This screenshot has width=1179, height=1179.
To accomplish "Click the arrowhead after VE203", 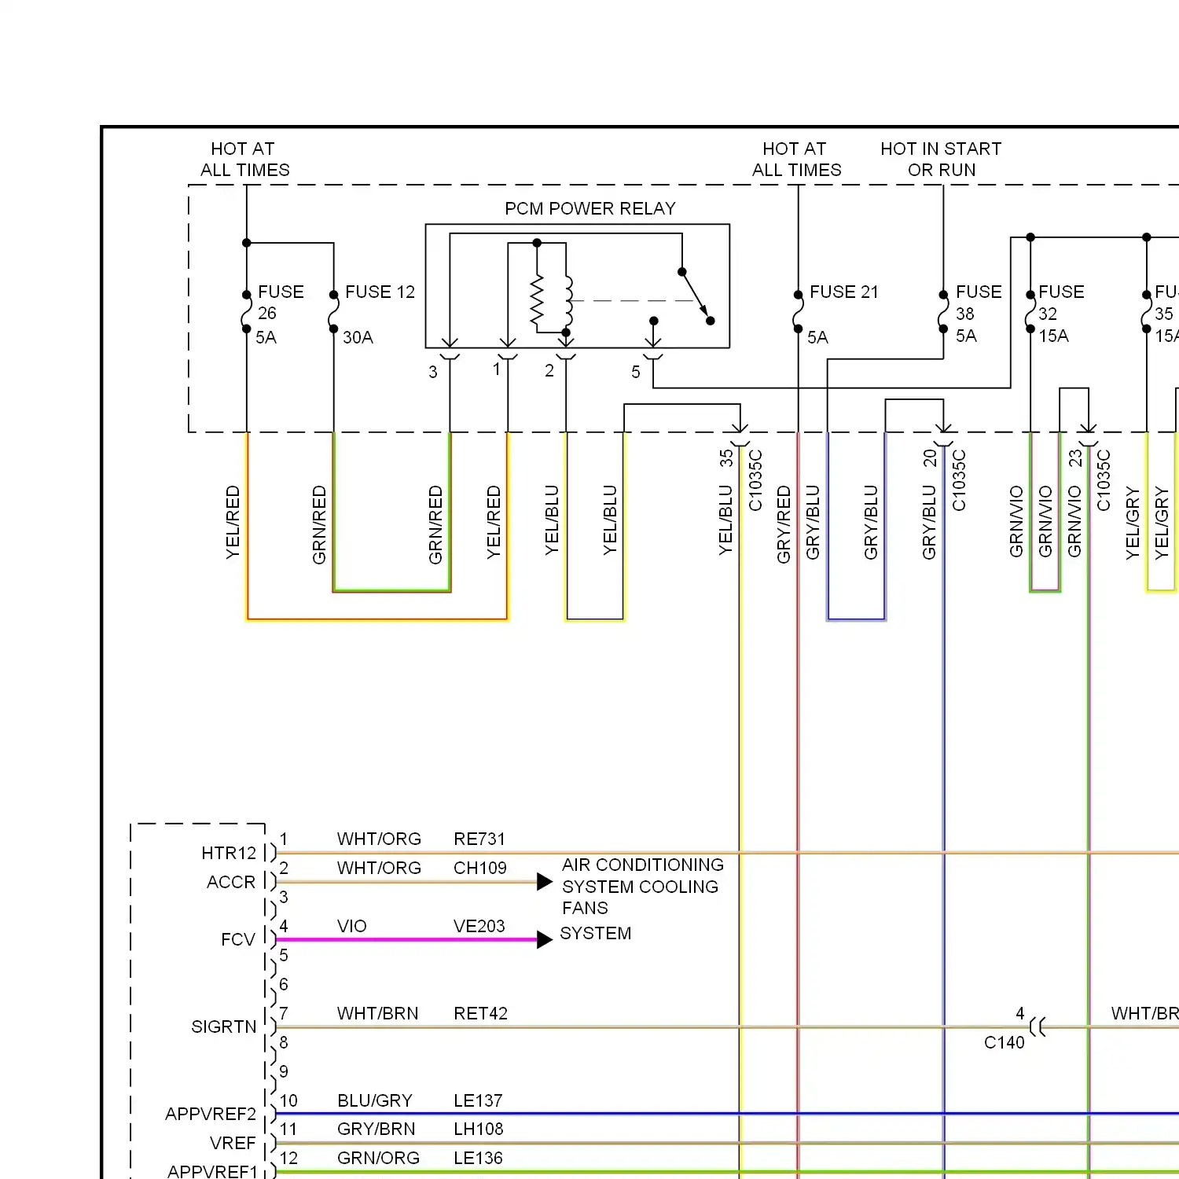I will pyautogui.click(x=545, y=939).
